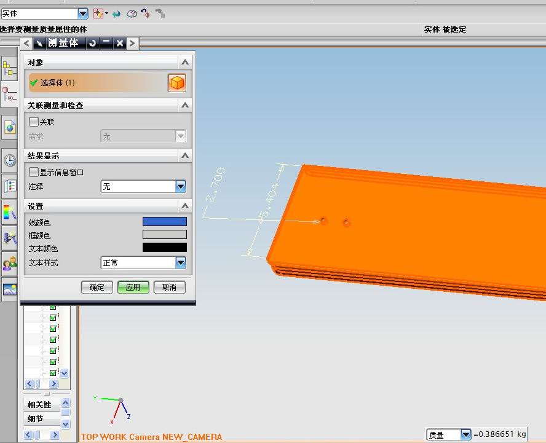Click the navigator tree vertical scroll down arrow
Viewport: 546px width, 443px height.
coord(65,374)
